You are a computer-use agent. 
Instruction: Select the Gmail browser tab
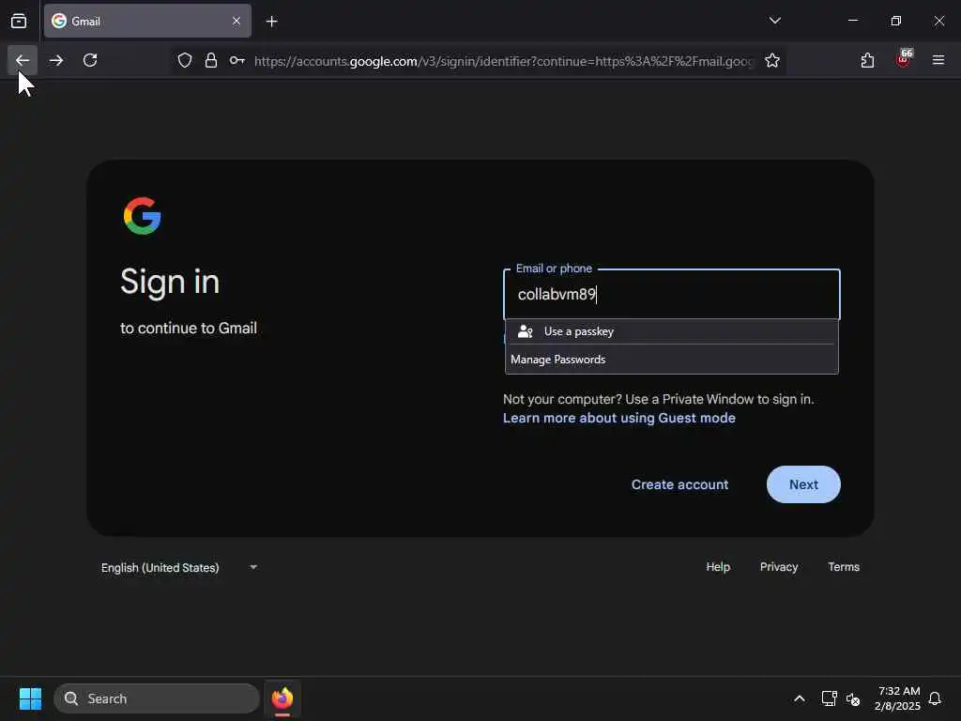point(147,21)
